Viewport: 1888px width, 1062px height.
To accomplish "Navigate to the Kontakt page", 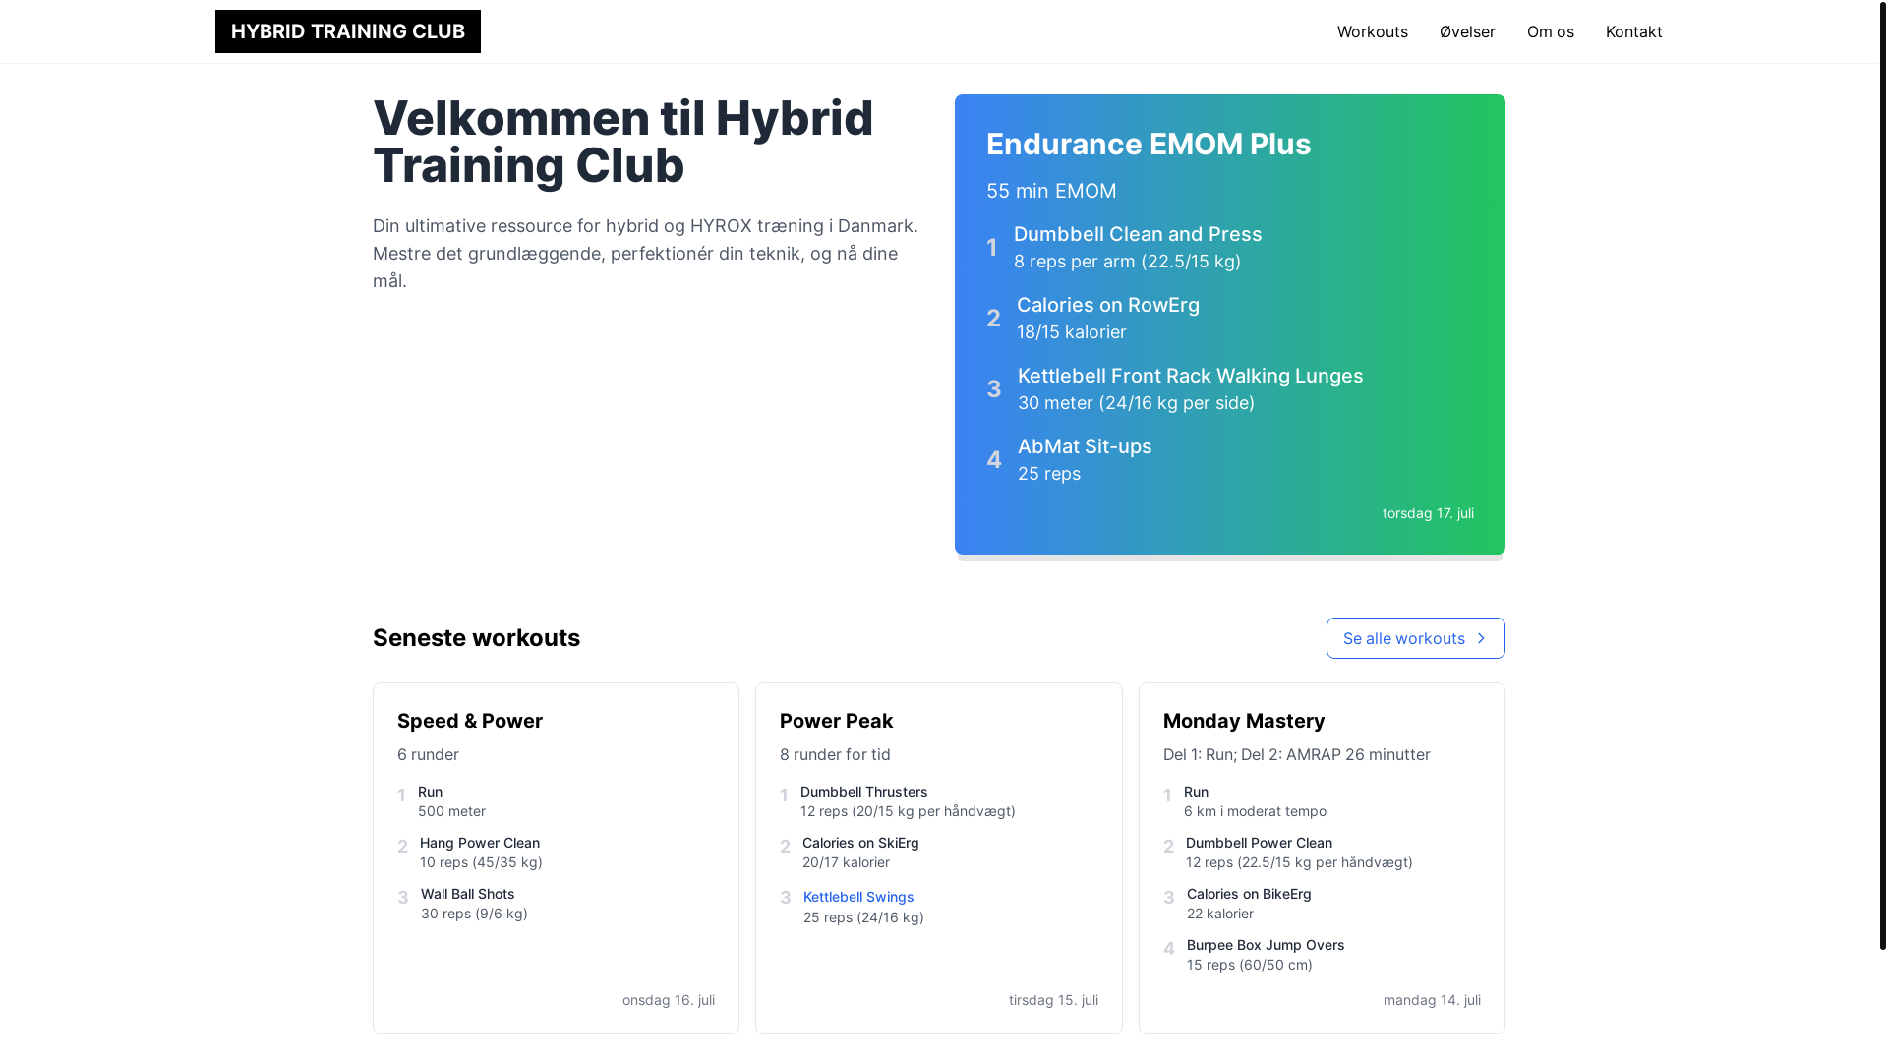I will pyautogui.click(x=1633, y=31).
